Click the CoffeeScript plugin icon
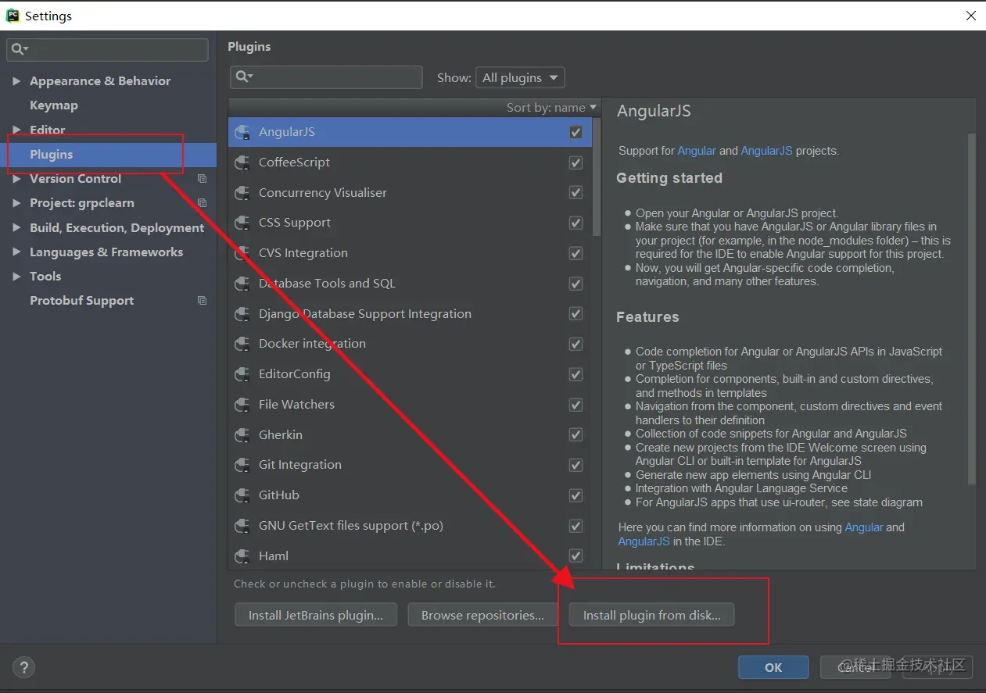Viewport: 986px width, 693px height. (x=242, y=163)
